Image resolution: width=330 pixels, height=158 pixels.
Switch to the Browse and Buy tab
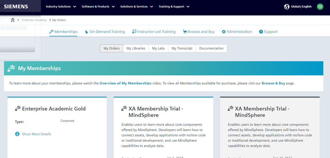coord(198,32)
